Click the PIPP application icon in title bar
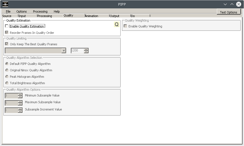This screenshot has width=244, height=146. point(5,4)
